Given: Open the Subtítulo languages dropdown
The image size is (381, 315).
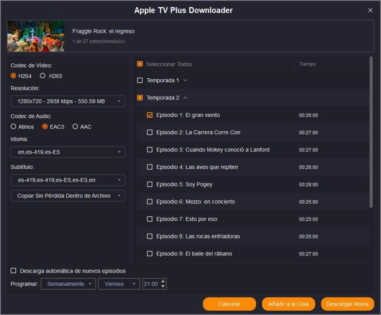Looking at the screenshot, I should point(68,180).
